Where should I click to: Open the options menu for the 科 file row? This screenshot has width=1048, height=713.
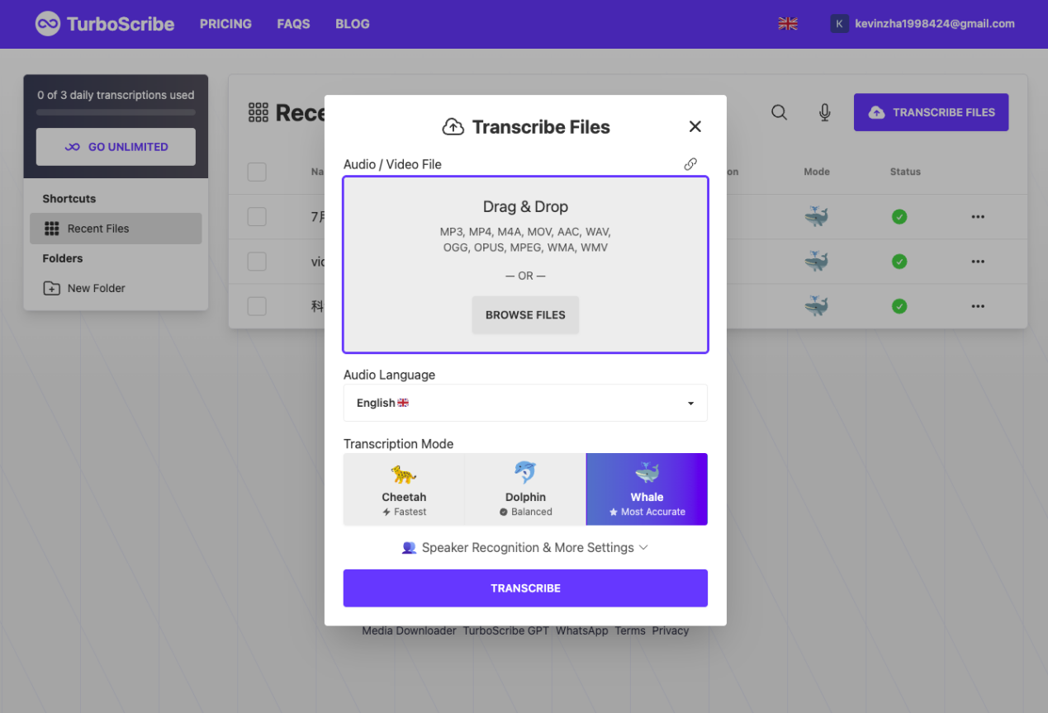click(x=978, y=306)
